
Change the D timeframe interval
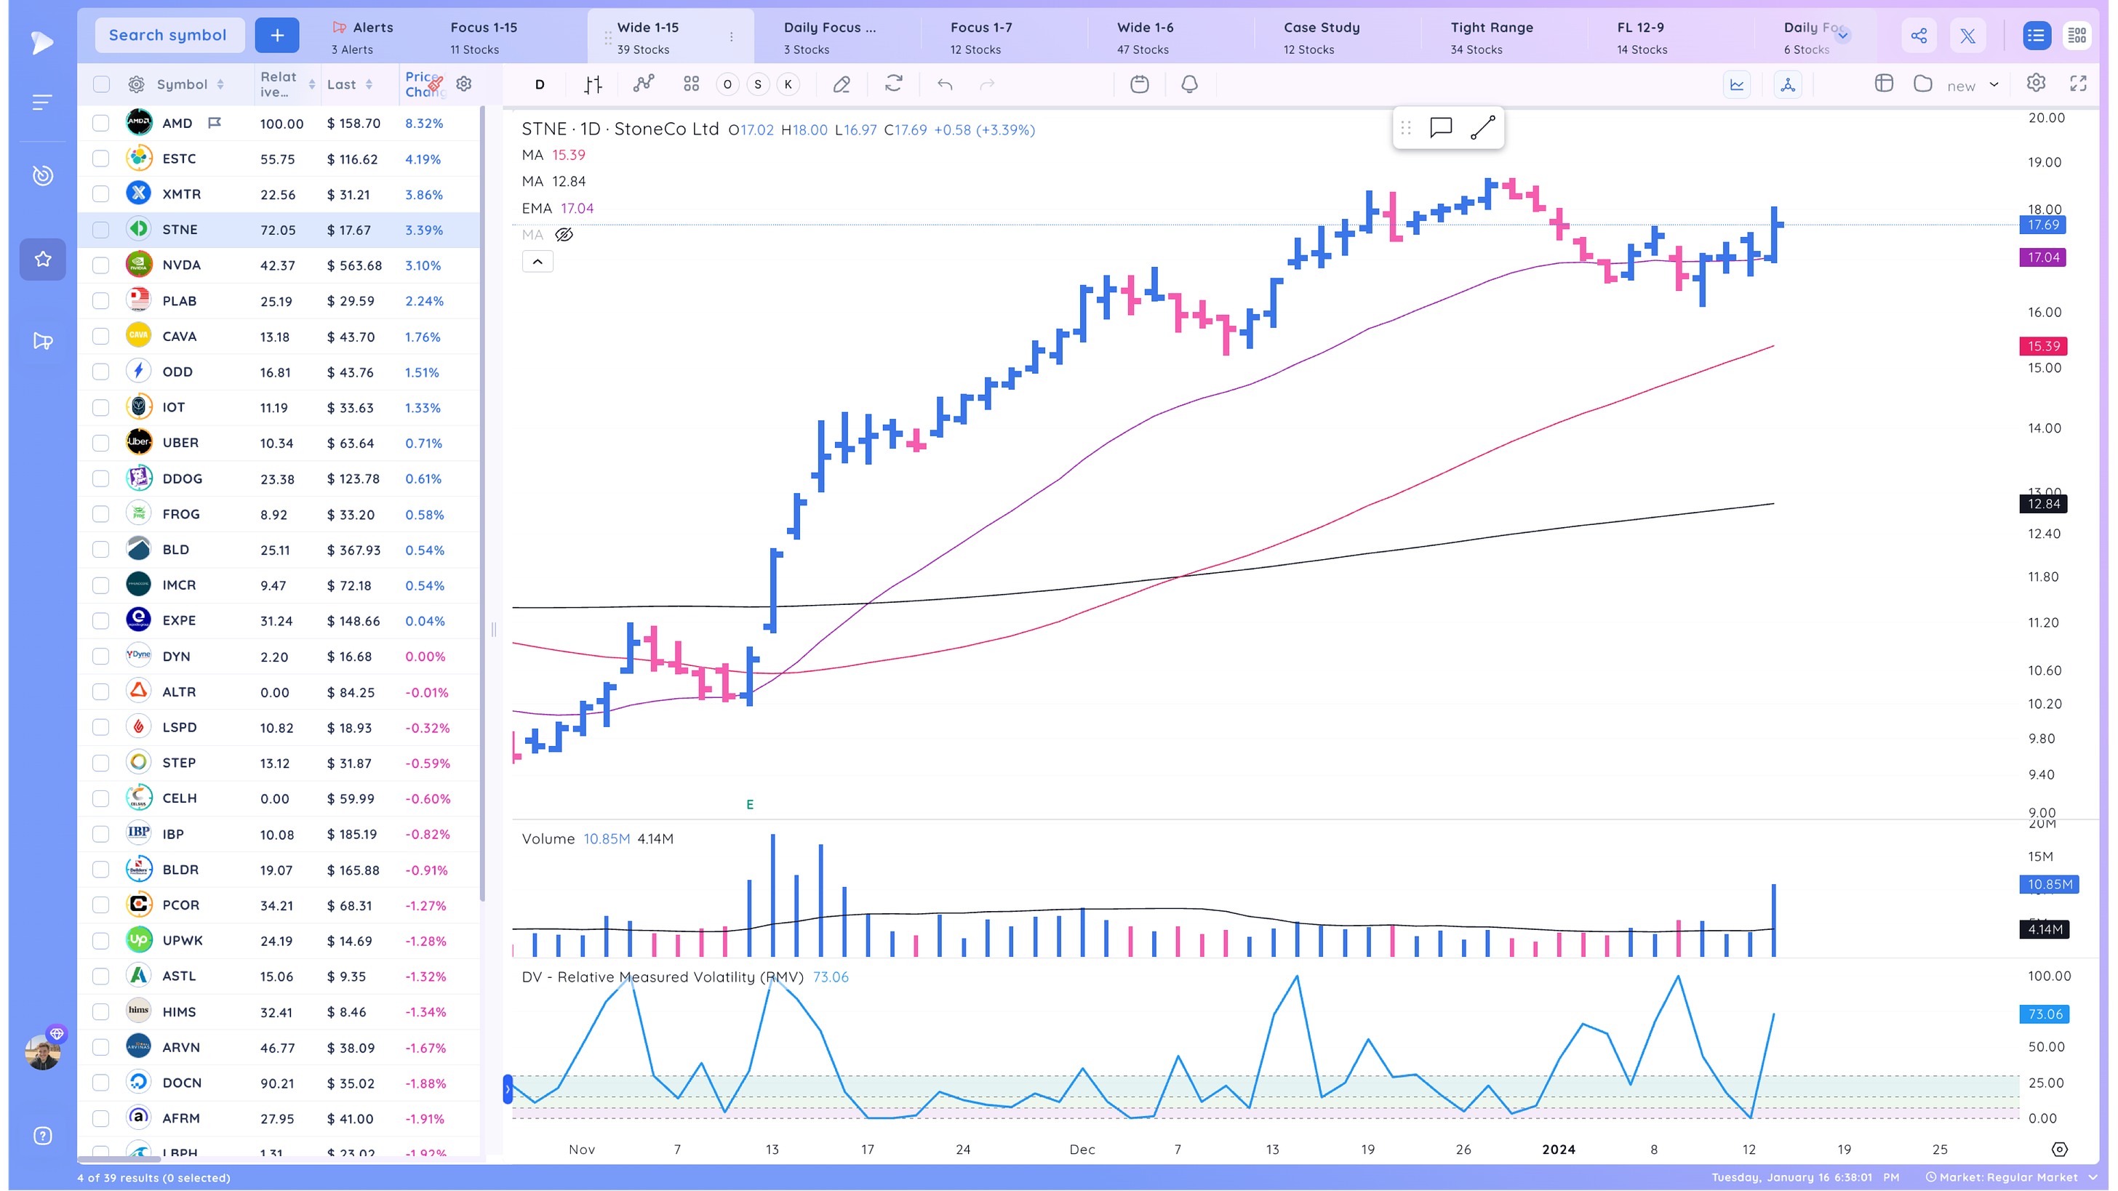click(x=540, y=84)
